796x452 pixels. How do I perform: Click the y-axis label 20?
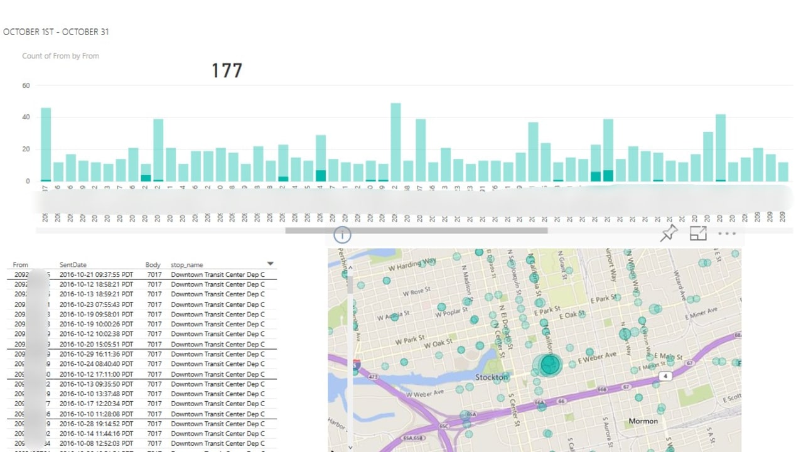[26, 149]
